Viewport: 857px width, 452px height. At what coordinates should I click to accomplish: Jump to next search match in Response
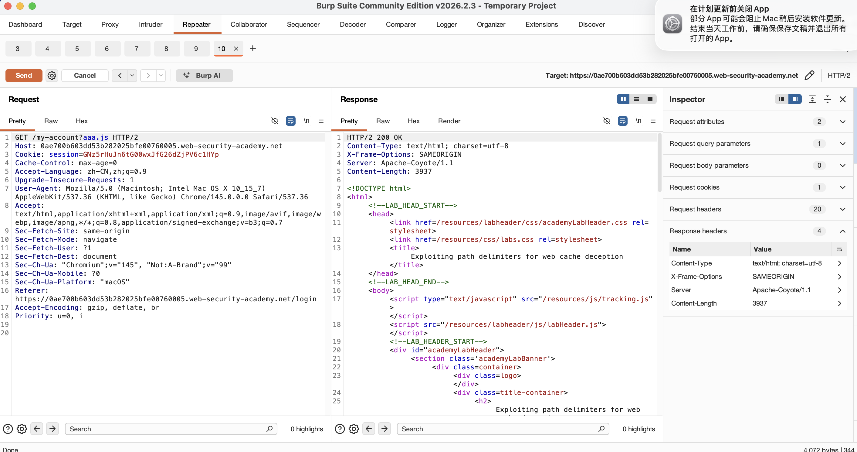click(x=384, y=429)
